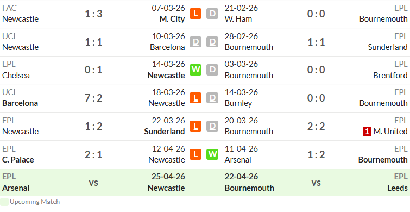Click the grey D badge for Barcelona 10-03-26
The width and height of the screenshot is (410, 212).
coord(195,42)
